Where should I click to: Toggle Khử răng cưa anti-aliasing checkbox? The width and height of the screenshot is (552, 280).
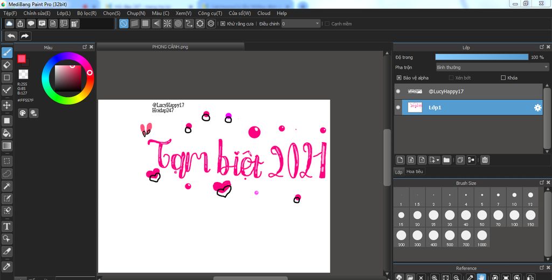(223, 24)
